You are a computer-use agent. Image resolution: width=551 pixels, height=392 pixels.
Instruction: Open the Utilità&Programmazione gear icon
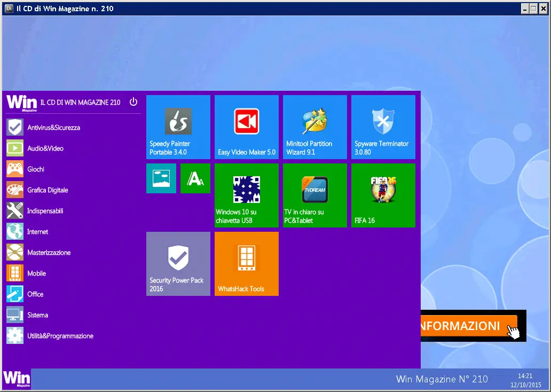pyautogui.click(x=15, y=336)
